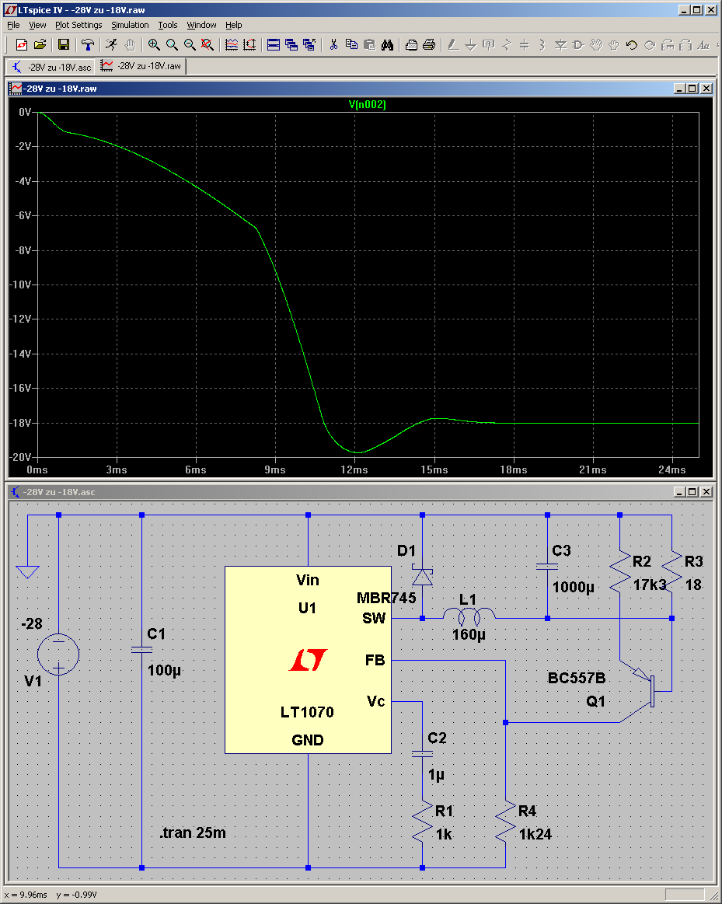Click the 160µ inductor L1 value

point(469,635)
